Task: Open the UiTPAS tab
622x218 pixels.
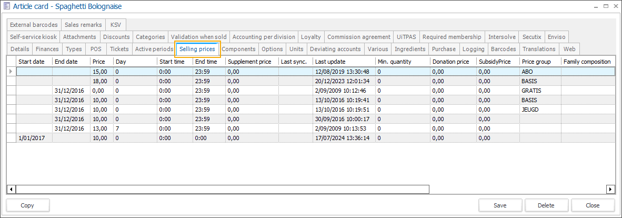Action: (x=406, y=37)
